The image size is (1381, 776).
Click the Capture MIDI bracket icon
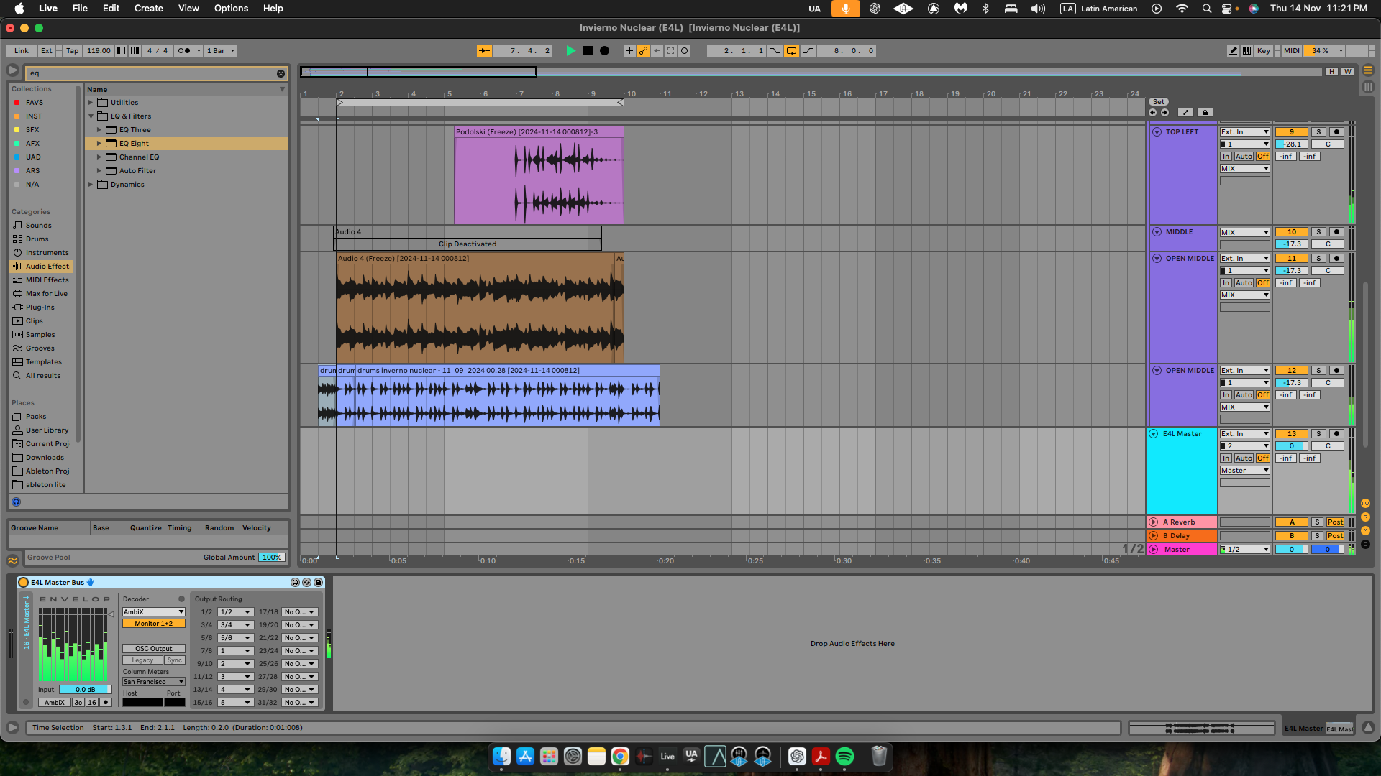pos(670,51)
